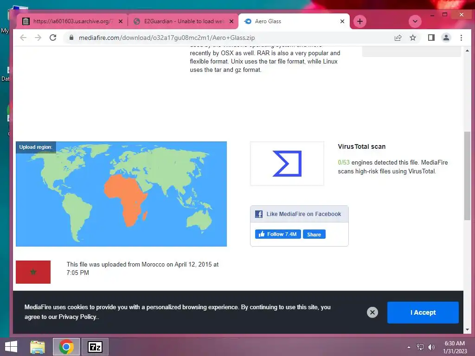Viewport: 475px width, 356px height.
Task: Open Windows Start menu
Action: (x=11, y=347)
